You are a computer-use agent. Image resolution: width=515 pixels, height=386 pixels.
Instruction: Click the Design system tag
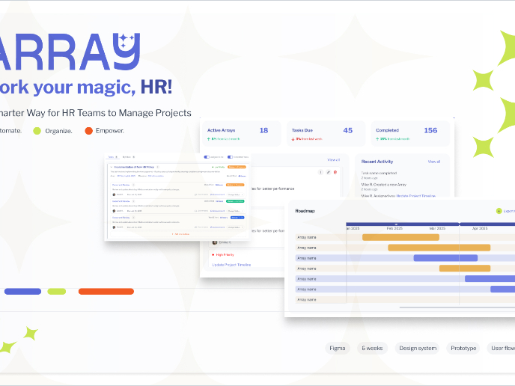point(418,349)
